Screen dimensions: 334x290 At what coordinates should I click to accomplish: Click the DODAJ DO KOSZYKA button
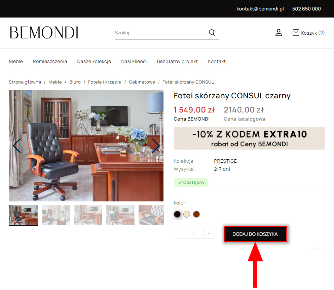[255, 234]
